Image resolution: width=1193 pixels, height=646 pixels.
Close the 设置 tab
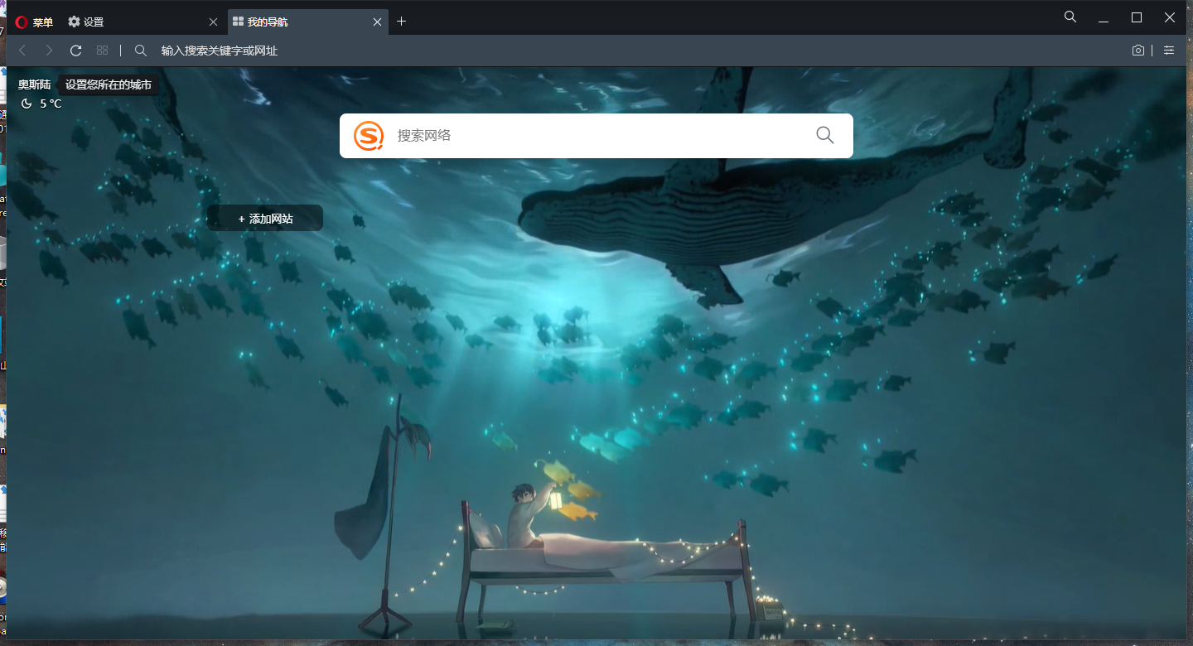click(x=213, y=22)
